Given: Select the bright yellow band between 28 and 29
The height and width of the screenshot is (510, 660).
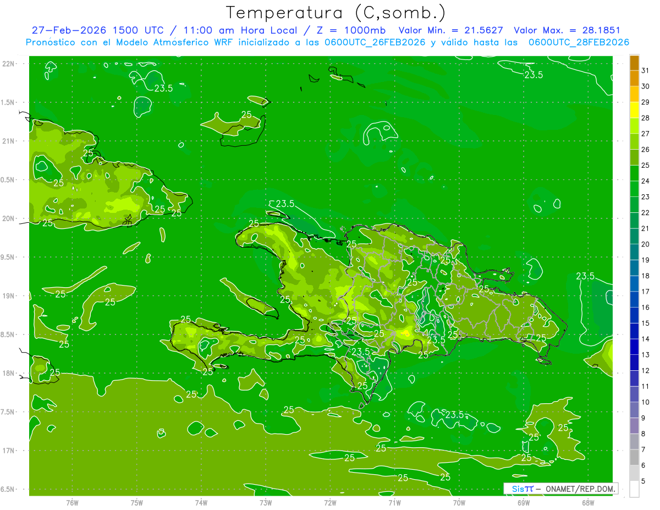Looking at the screenshot, I should click(x=634, y=110).
